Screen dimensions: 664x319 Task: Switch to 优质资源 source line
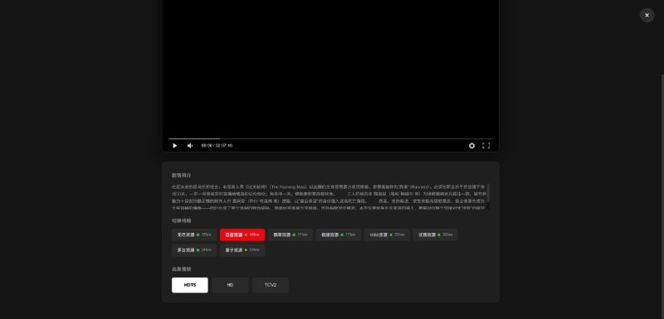pyautogui.click(x=435, y=234)
